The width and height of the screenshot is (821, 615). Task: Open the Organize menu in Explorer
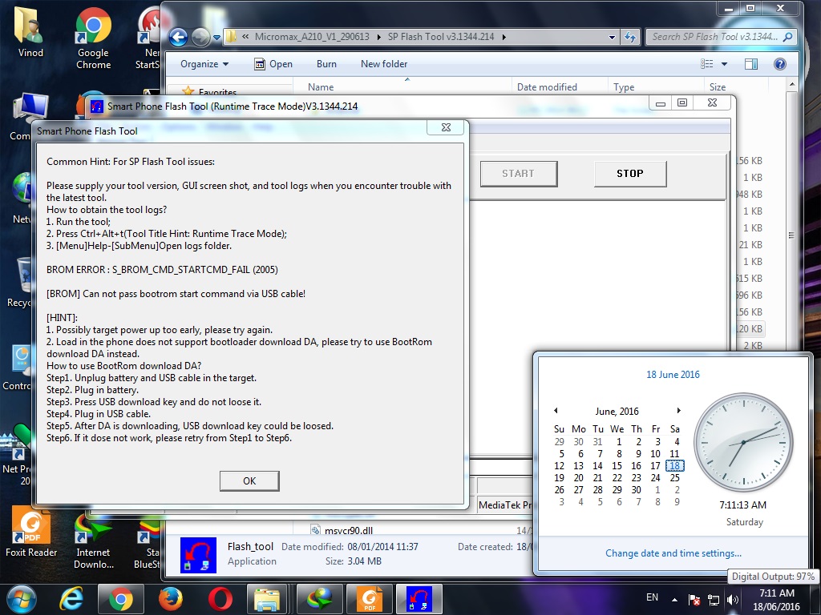point(204,64)
